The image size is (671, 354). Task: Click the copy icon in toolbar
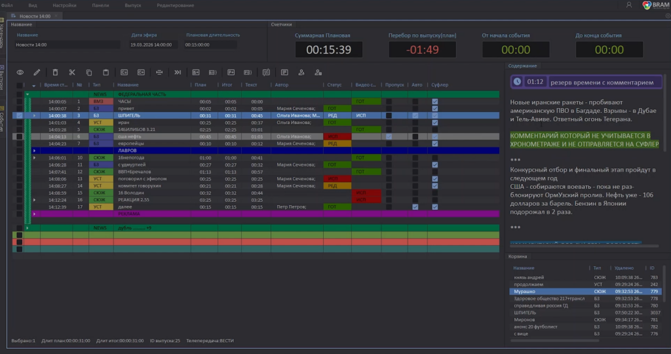pos(89,72)
